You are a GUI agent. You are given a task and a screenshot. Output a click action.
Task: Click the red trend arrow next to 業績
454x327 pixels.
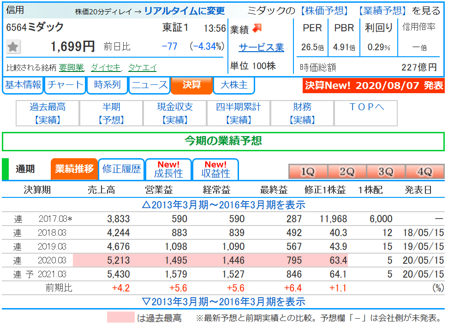[256, 29]
